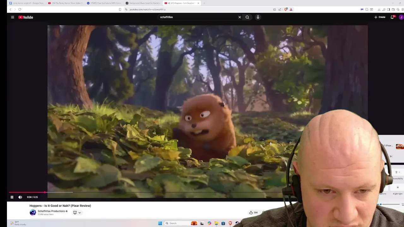The image size is (404, 227).
Task: Switch to The Rocky Horror Show Video tab
Action: point(65,3)
